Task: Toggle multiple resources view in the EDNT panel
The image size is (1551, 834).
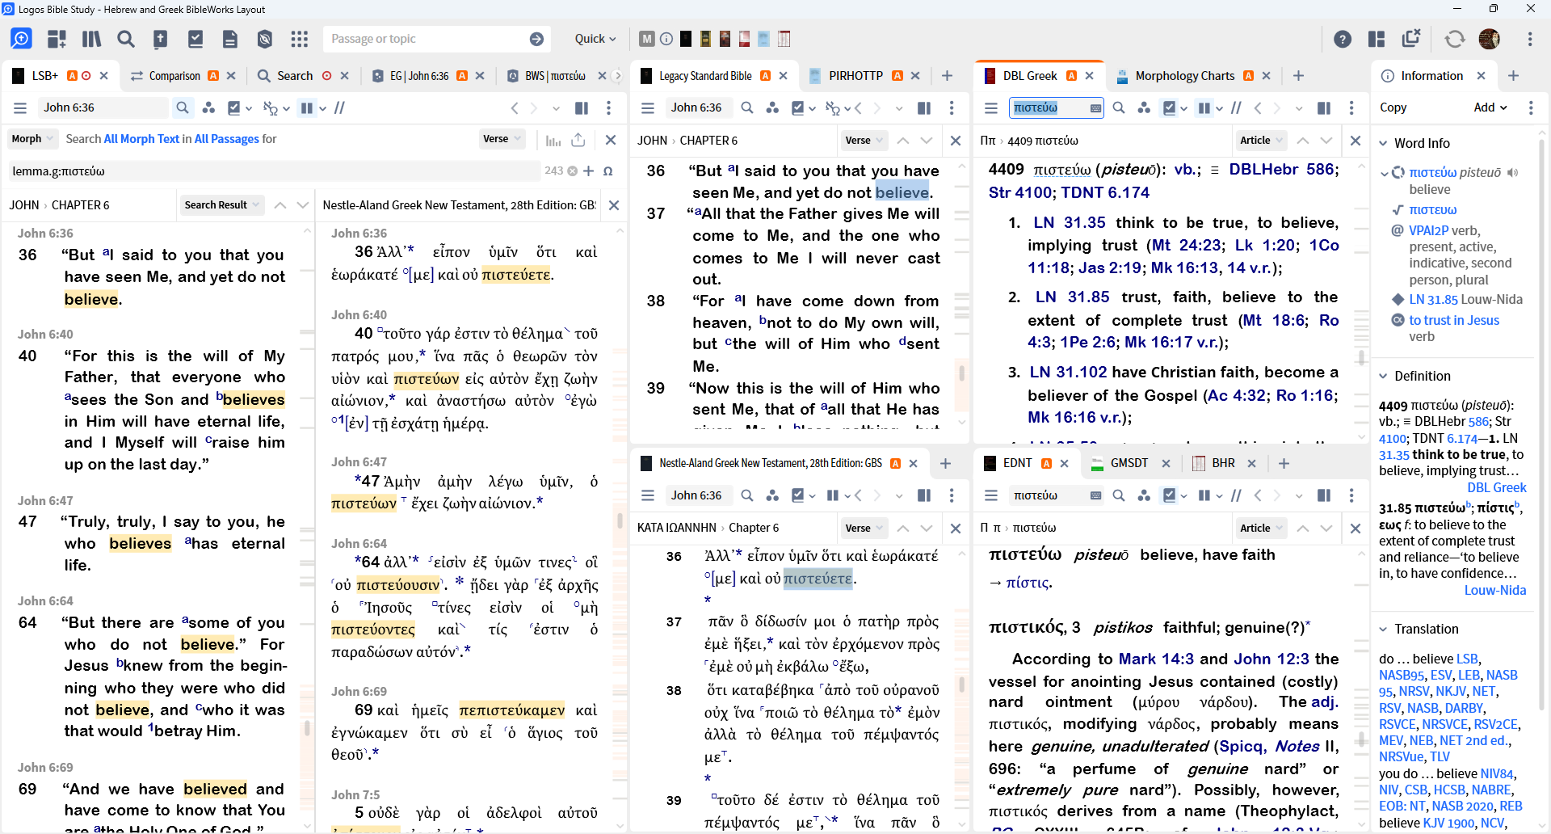Action: [x=1204, y=495]
